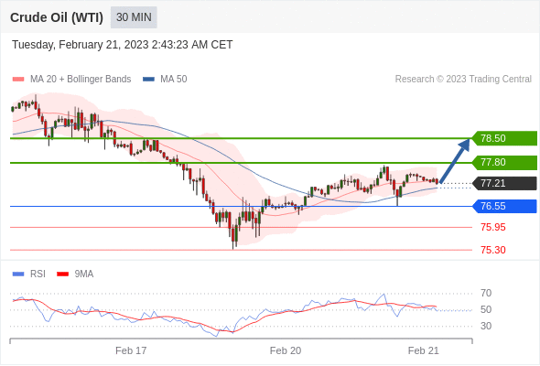Click the MA 20 + Bollinger Bands label
Screen dimensions: 540x366
point(81,80)
